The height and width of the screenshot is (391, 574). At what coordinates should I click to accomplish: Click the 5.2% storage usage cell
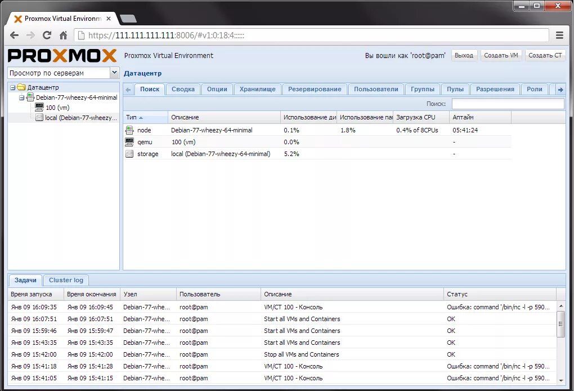click(292, 154)
